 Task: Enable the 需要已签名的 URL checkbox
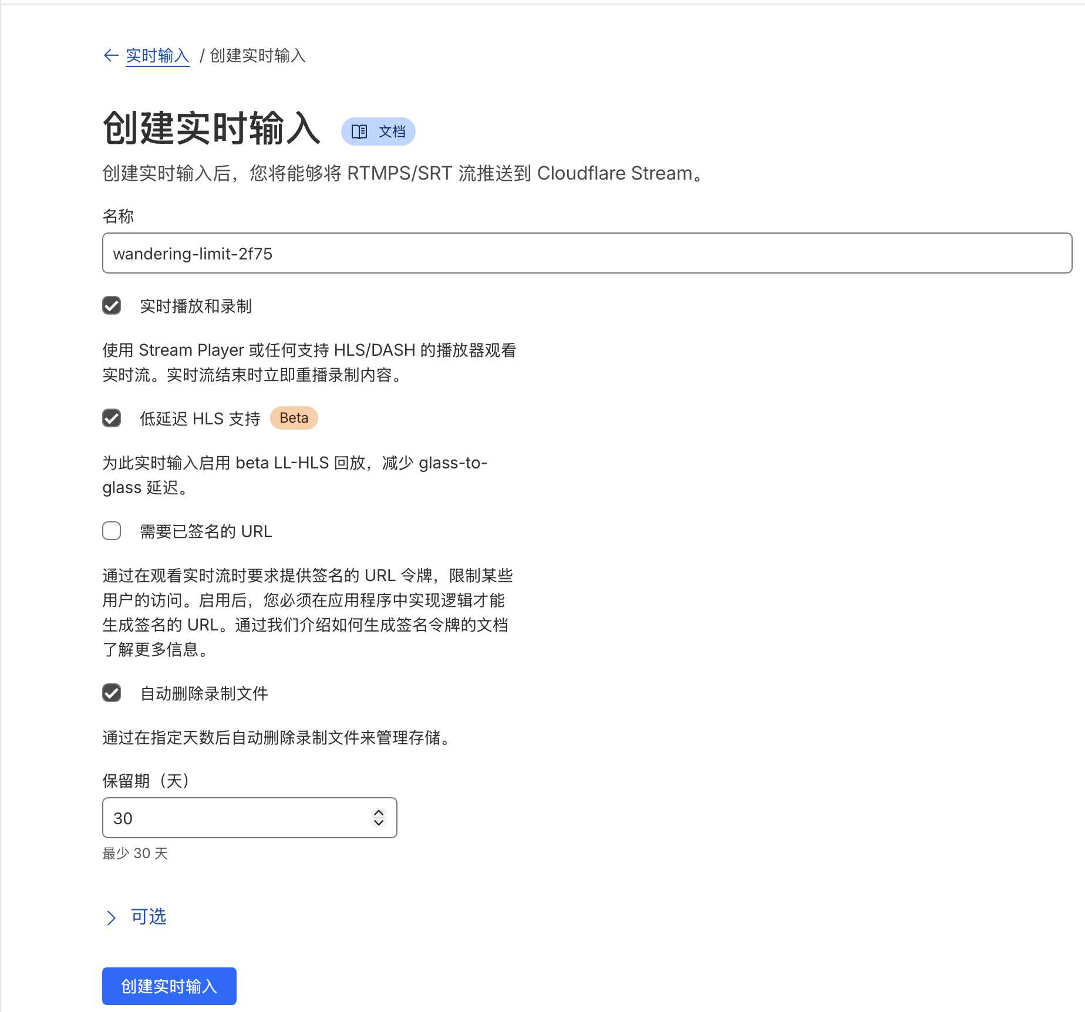(112, 531)
